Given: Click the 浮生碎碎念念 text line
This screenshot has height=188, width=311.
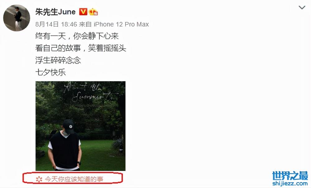Looking at the screenshot, I should pos(58,60).
